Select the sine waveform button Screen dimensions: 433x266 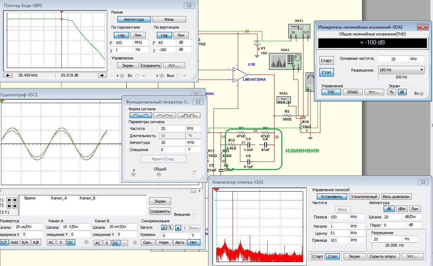(141, 115)
